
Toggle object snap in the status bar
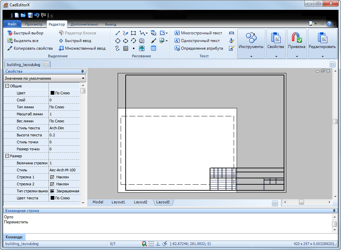coord(144,244)
